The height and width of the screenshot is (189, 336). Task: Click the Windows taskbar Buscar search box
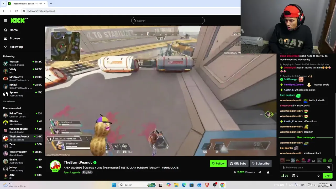coord(137,185)
